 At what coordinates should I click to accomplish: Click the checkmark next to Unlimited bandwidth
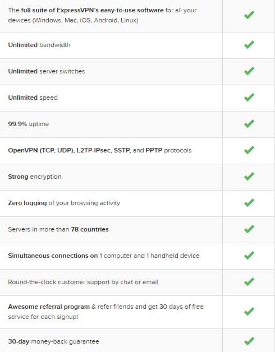[x=249, y=45]
